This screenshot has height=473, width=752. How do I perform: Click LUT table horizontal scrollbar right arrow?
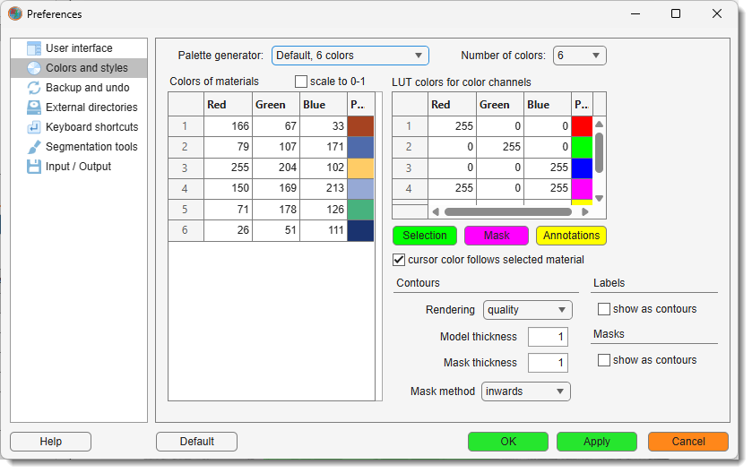pyautogui.click(x=585, y=211)
